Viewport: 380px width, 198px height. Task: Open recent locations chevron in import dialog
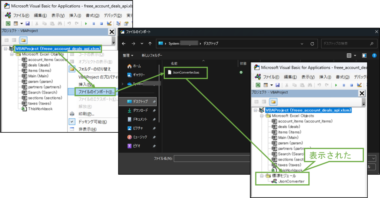click(x=142, y=44)
